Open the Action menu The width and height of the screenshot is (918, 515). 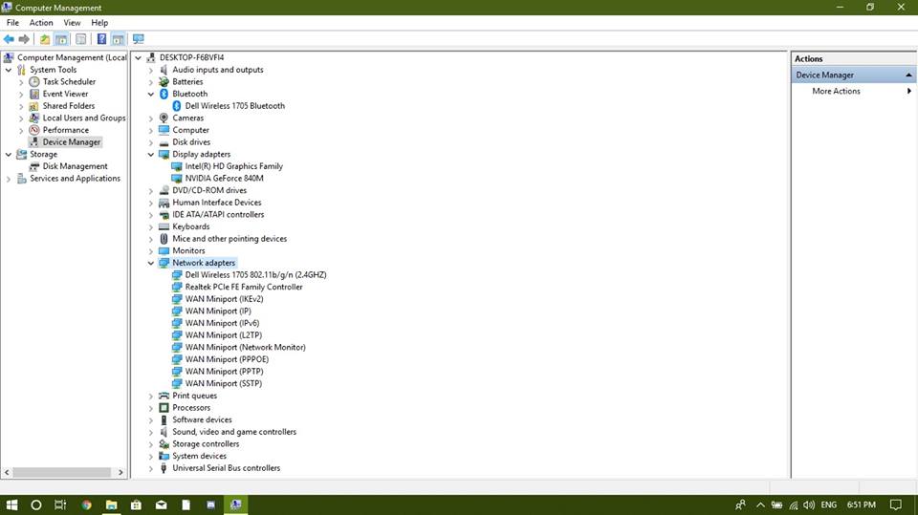pyautogui.click(x=41, y=22)
